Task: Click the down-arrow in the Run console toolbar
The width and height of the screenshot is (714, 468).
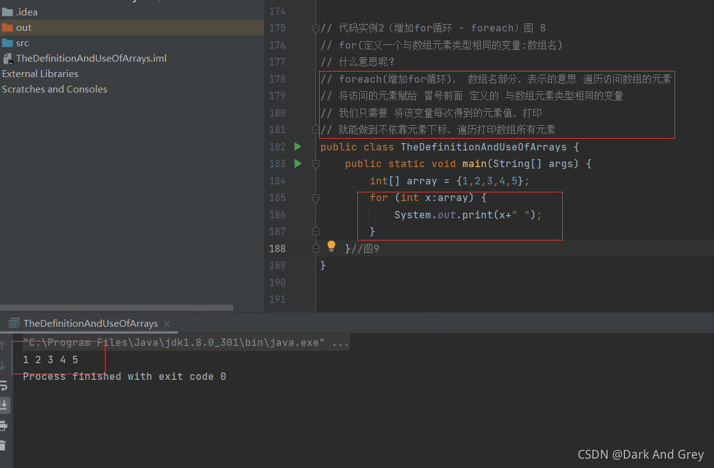Action: 2,365
